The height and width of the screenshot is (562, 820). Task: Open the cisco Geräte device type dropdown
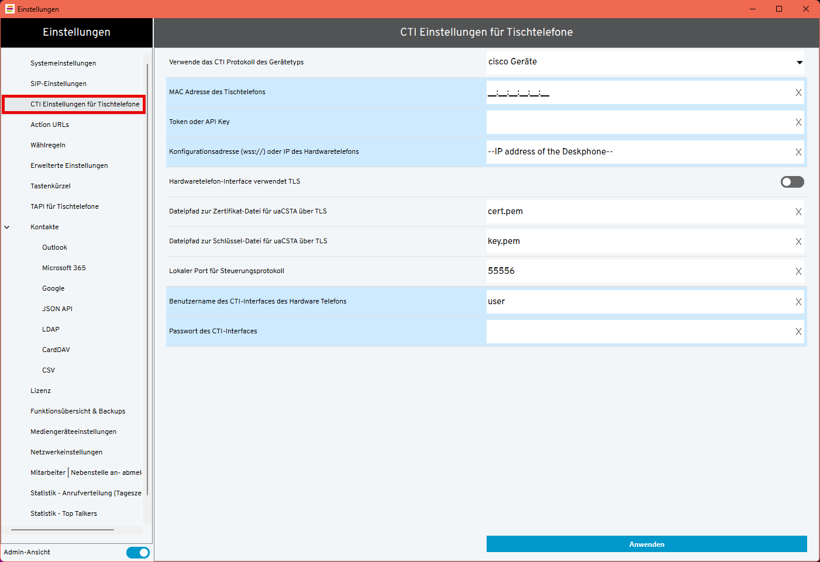pyautogui.click(x=799, y=63)
